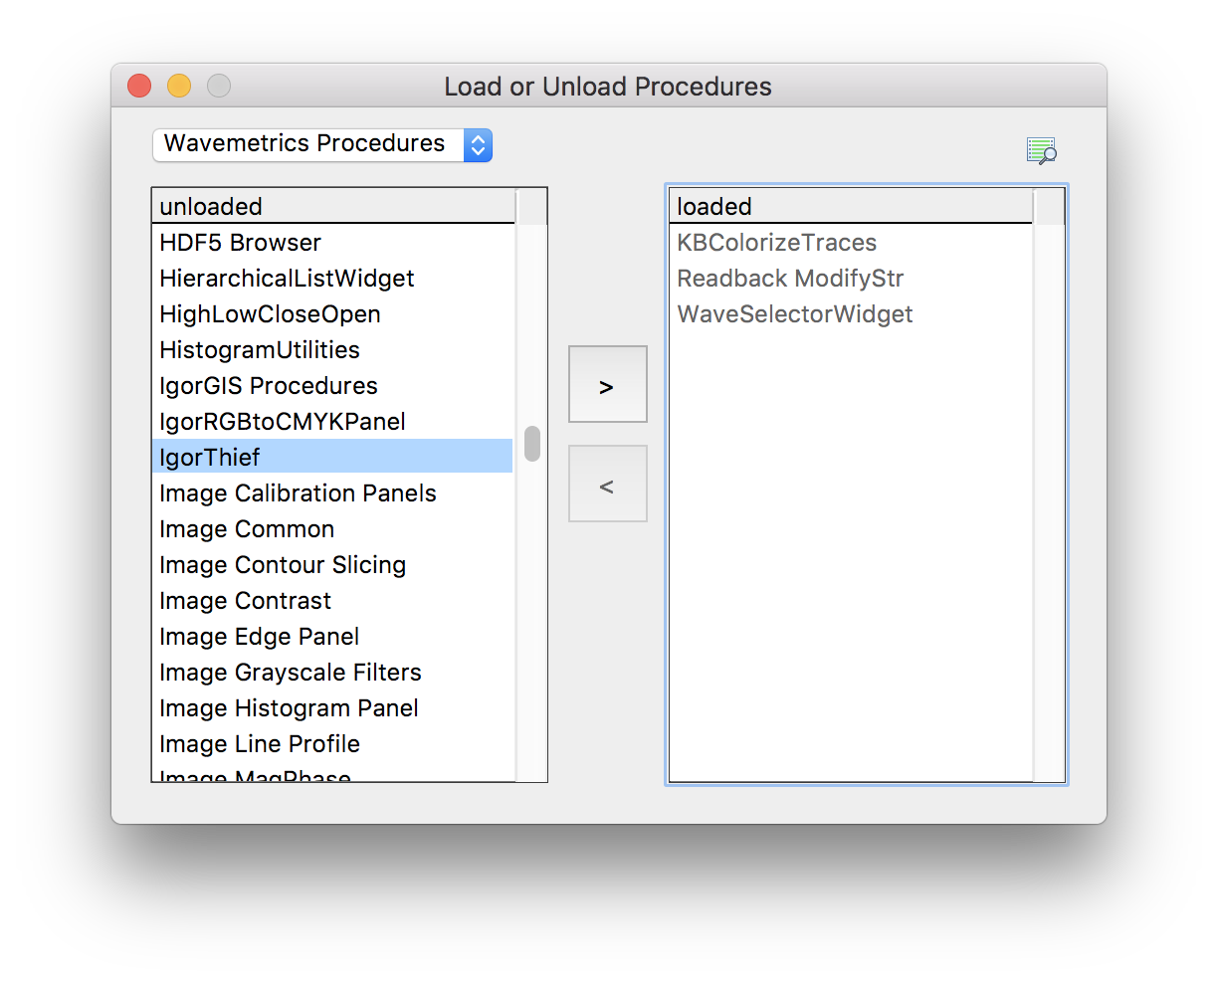This screenshot has height=983, width=1218.
Task: Select Readback ModifyStr in loaded list
Action: pos(851,279)
